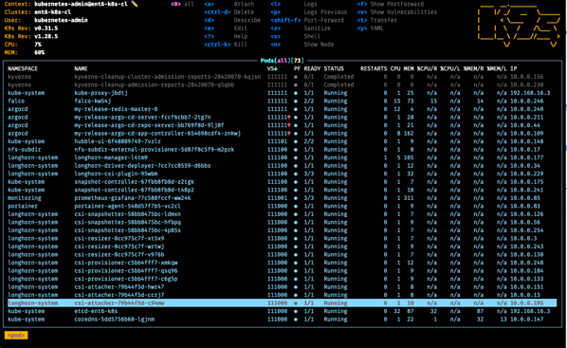Click the <pod> breadcrumb at the bottom
This screenshot has width=567, height=348.
pos(16,336)
